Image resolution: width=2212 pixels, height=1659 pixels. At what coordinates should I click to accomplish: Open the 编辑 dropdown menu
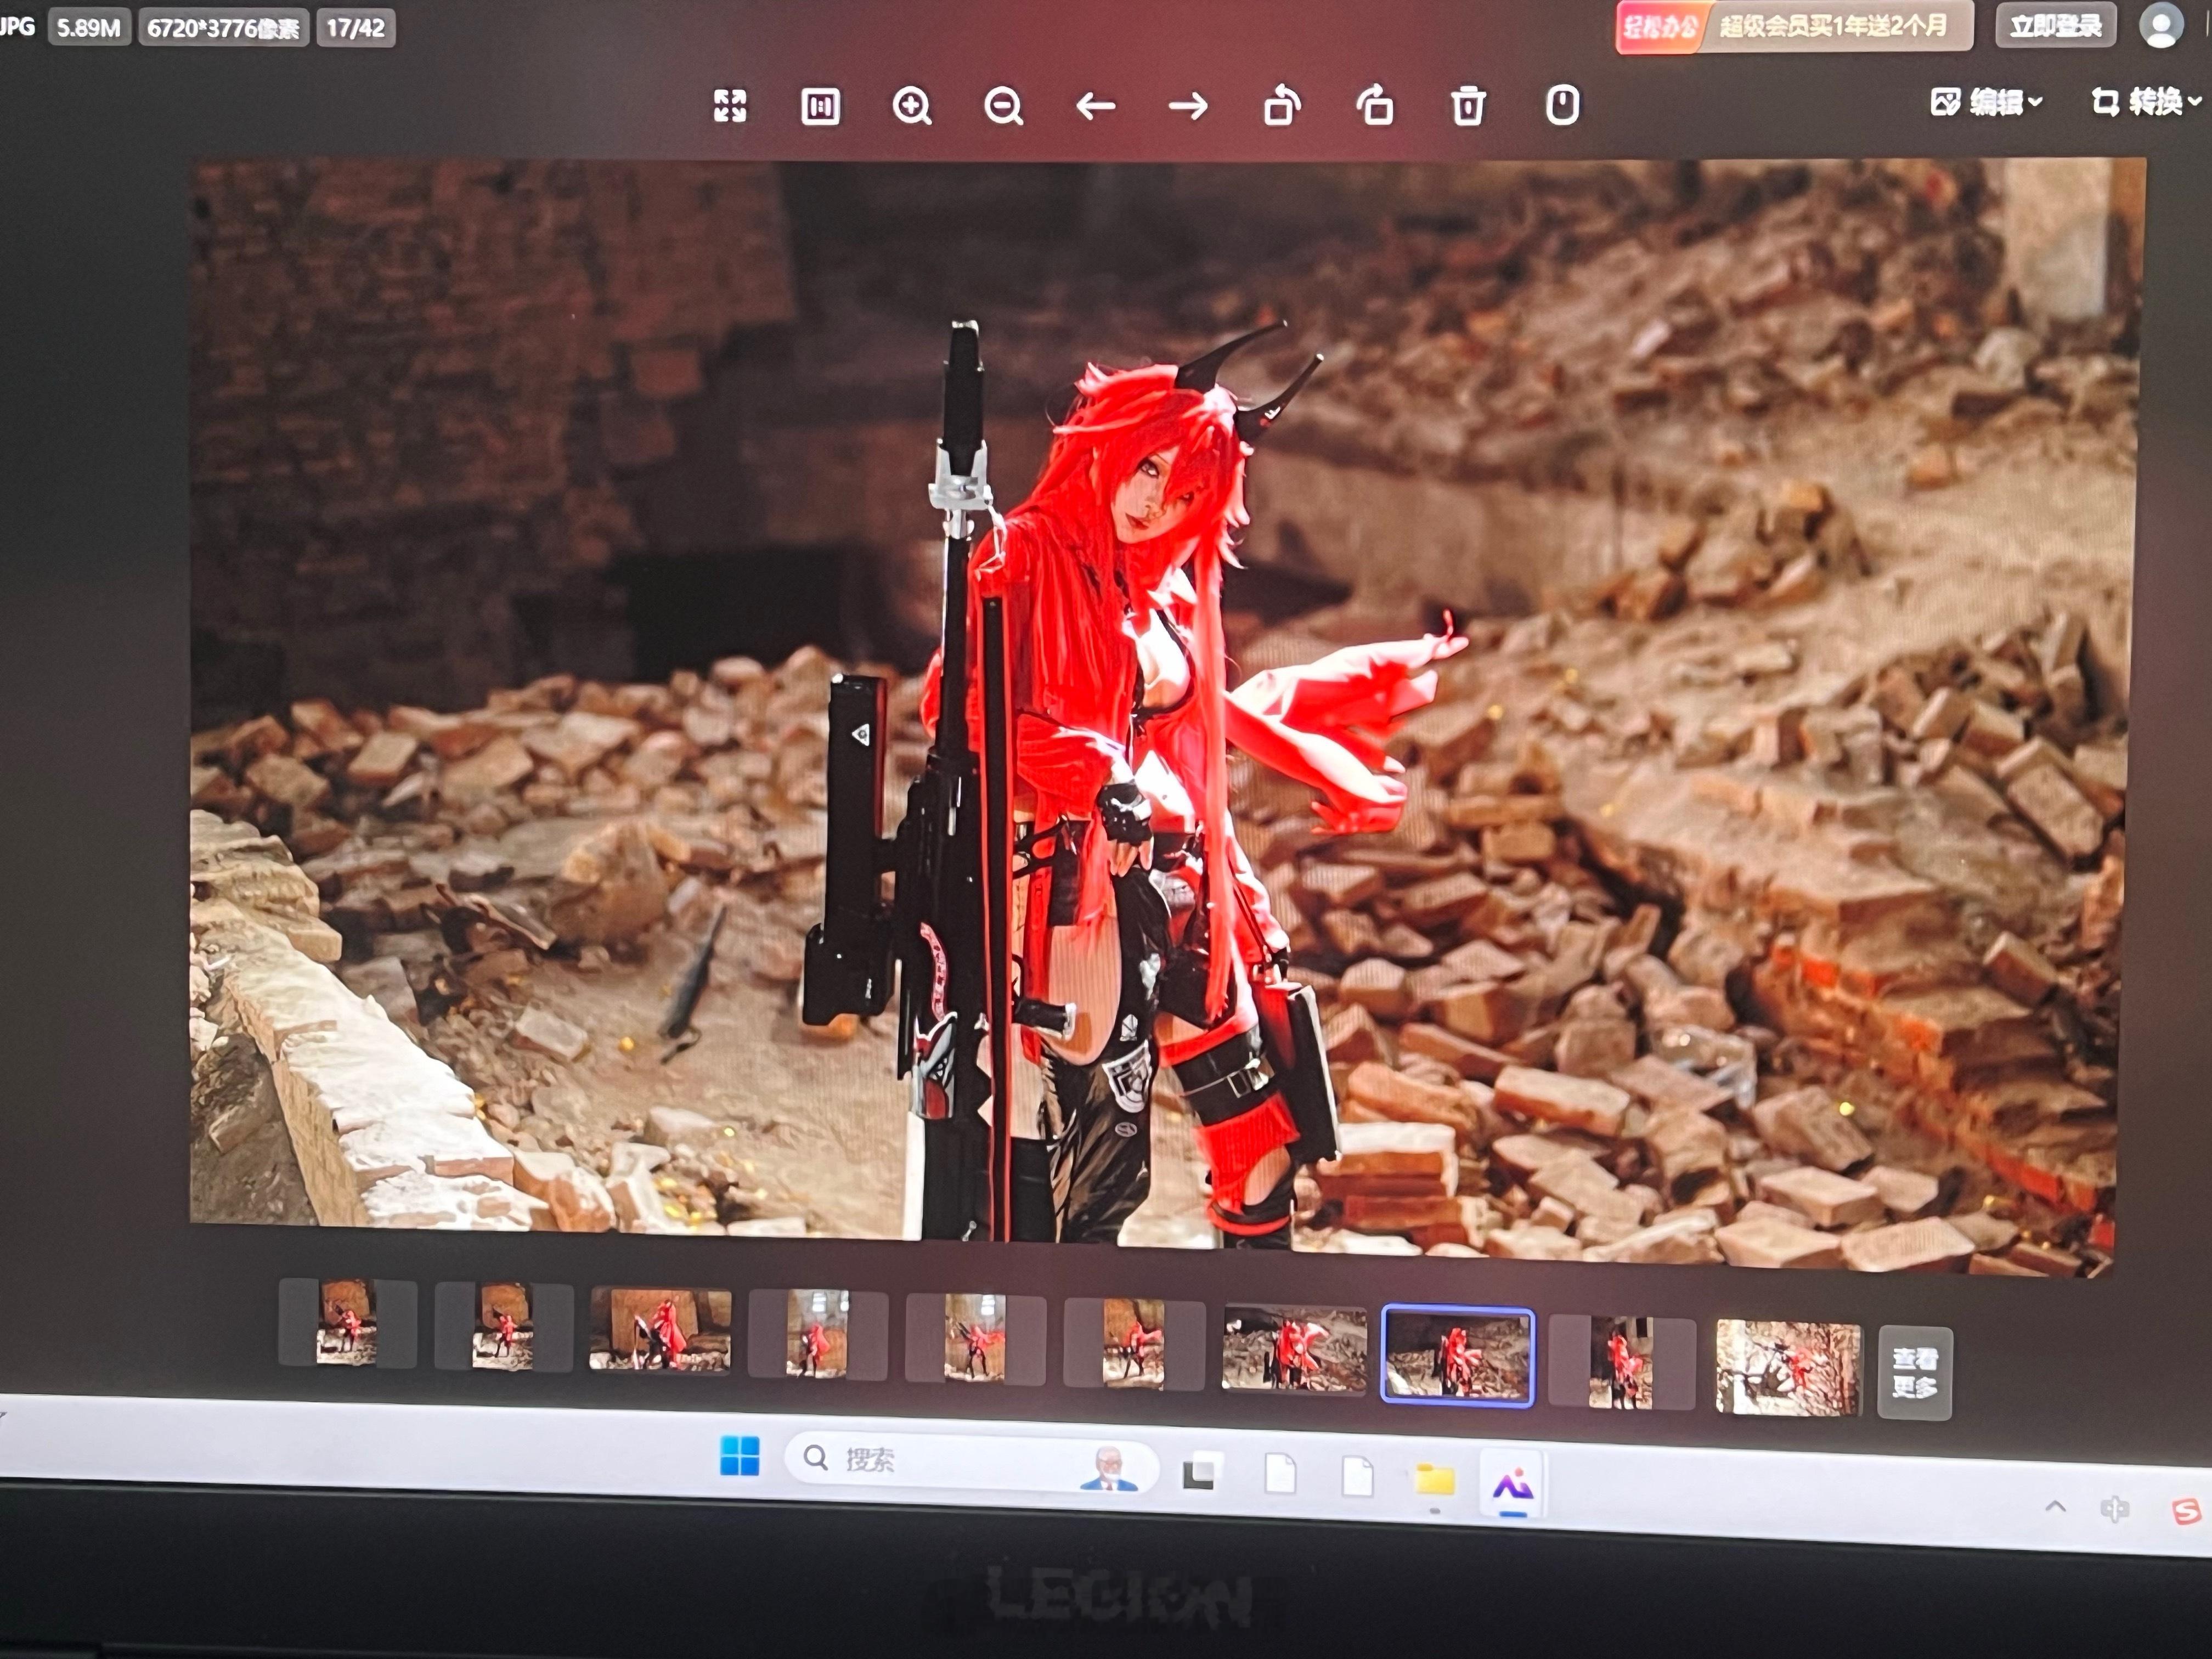1986,102
